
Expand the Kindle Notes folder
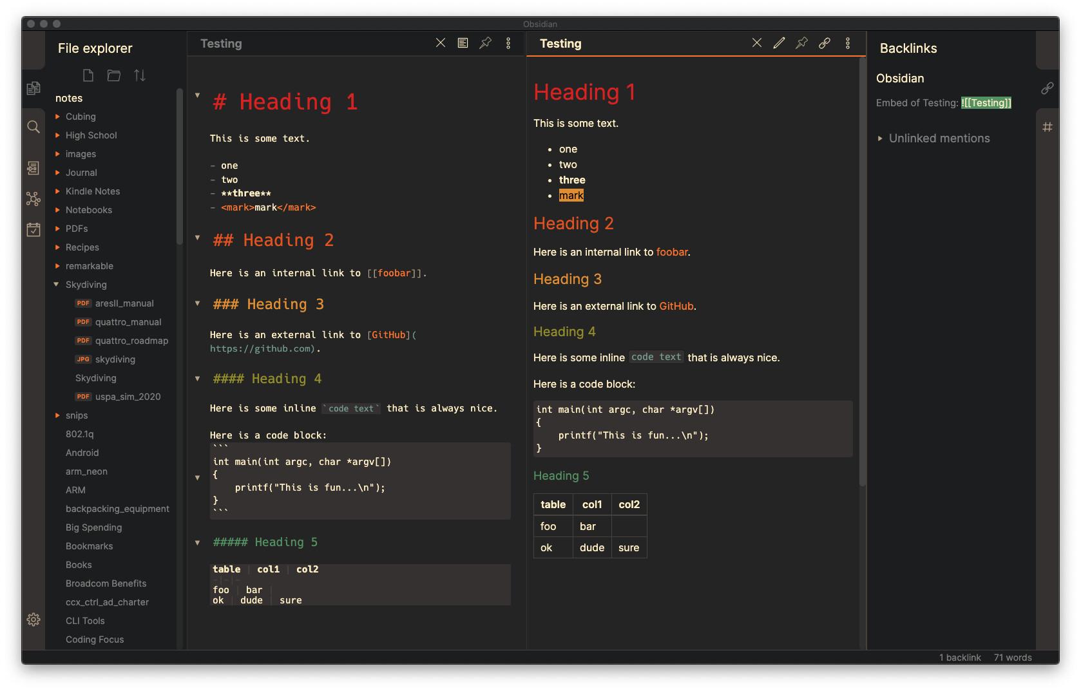(x=58, y=191)
